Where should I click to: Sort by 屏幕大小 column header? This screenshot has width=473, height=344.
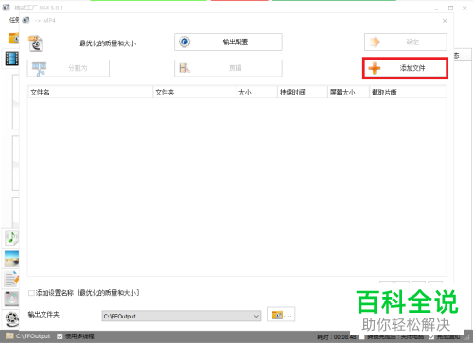point(348,92)
